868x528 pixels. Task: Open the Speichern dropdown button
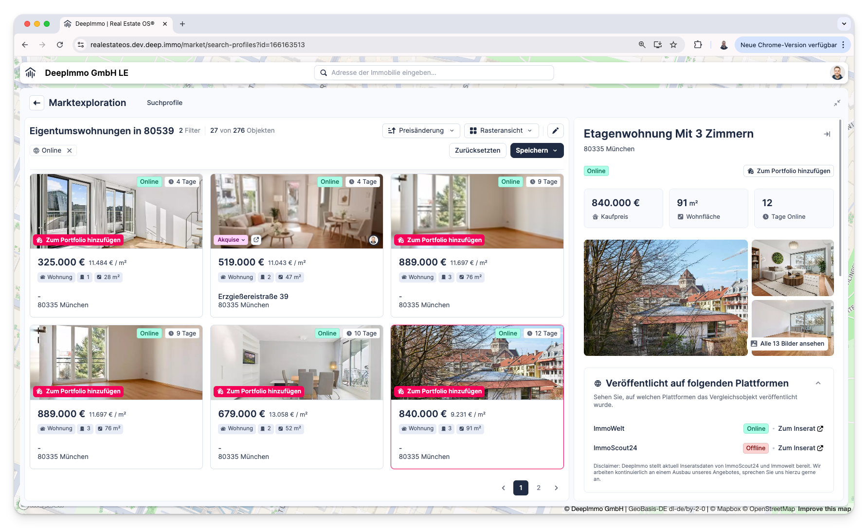point(537,151)
